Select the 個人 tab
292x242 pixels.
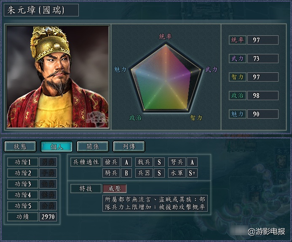coord(56,146)
